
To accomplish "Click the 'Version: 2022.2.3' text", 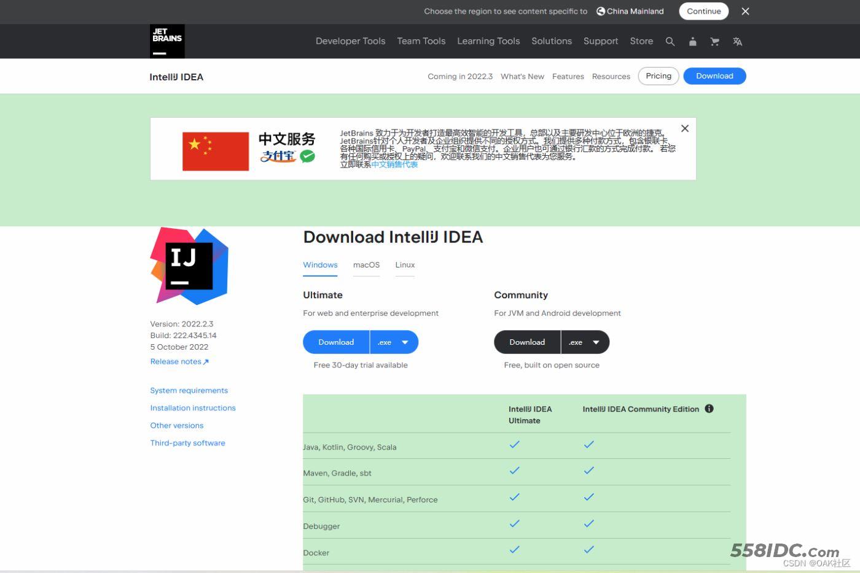I will click(x=182, y=324).
